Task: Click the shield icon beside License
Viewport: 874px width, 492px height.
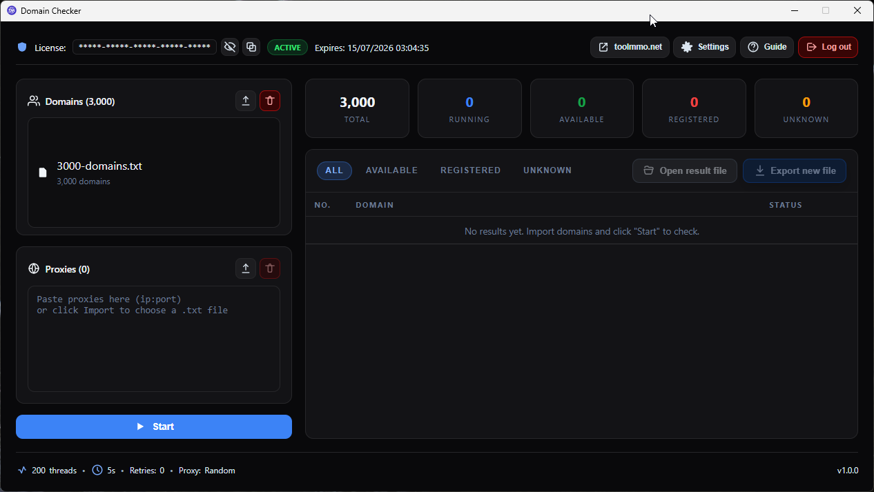Action: (x=22, y=47)
